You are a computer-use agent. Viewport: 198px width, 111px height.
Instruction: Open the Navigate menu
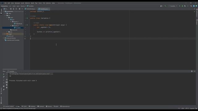tap(17, 3)
